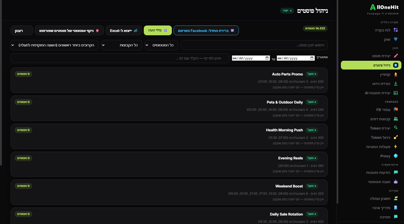The height and width of the screenshot is (224, 404).
Task: Click the ייצוא ל-Excel export button
Action: point(124,30)
